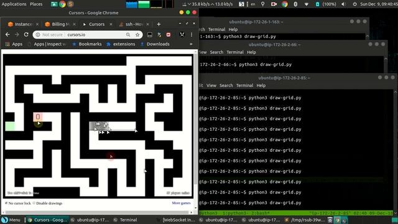Click cast screen extension icon

(x=150, y=35)
